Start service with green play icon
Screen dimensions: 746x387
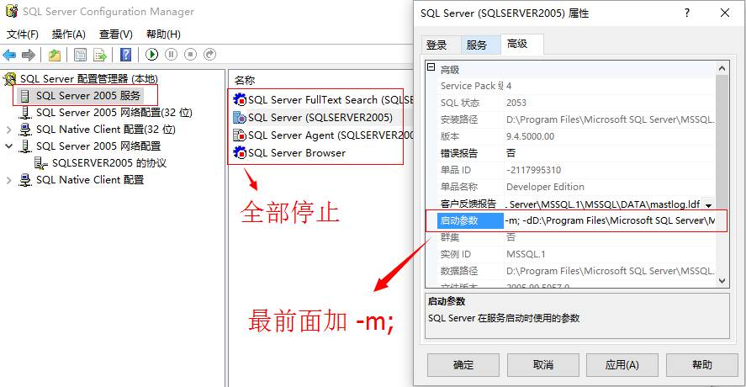click(151, 55)
